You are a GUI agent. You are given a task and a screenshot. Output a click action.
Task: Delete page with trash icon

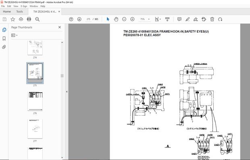tap(212, 19)
